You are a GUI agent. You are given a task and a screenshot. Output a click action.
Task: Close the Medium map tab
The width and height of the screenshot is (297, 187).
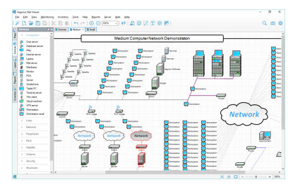click(83, 30)
